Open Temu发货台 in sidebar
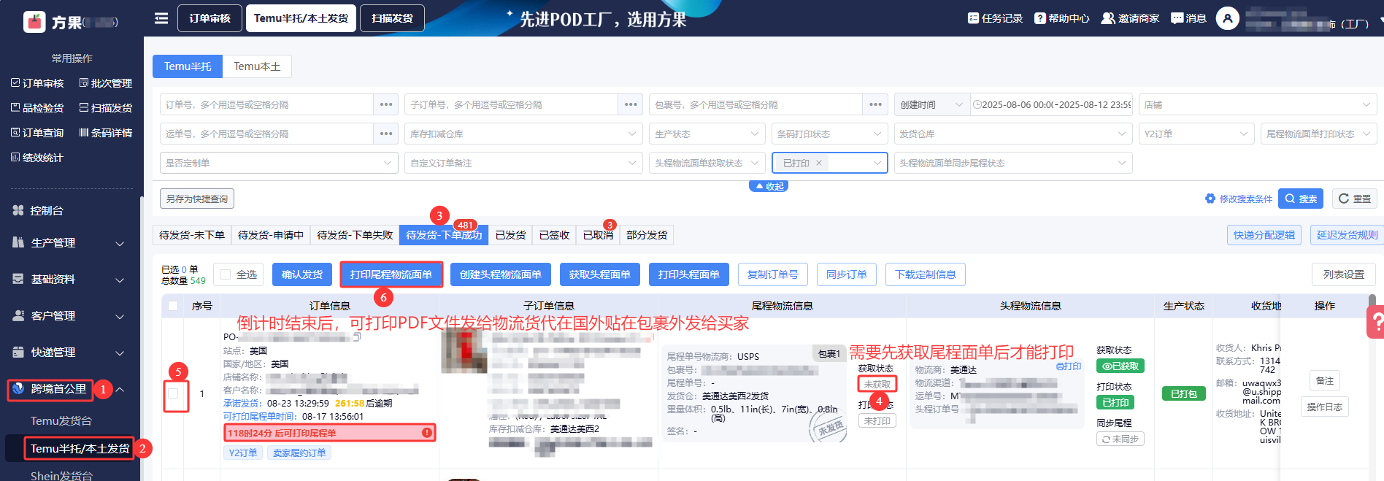The width and height of the screenshot is (1384, 481). [x=61, y=421]
